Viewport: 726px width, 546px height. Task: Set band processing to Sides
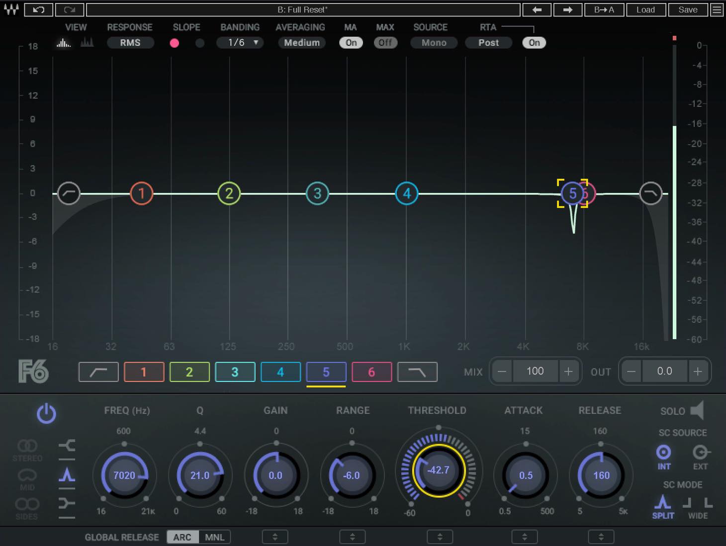(x=27, y=508)
